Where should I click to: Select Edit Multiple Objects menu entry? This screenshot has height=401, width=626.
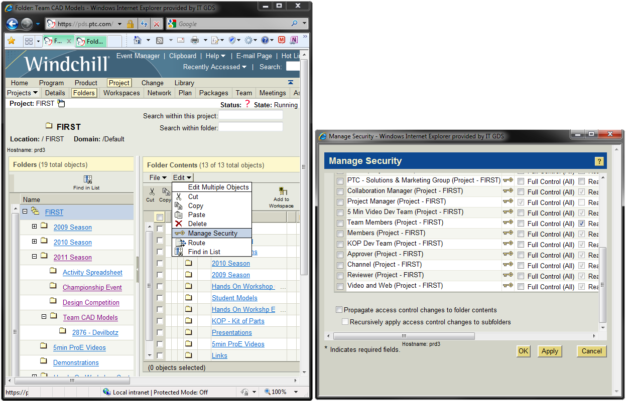[212, 187]
